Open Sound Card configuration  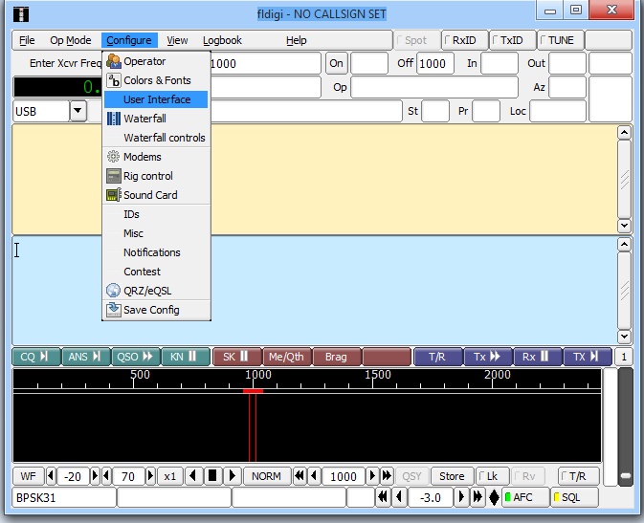149,195
